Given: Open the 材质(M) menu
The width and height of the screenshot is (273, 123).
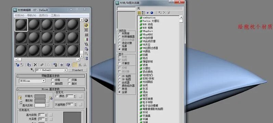Looking at the screenshot, I should pos(20,15).
